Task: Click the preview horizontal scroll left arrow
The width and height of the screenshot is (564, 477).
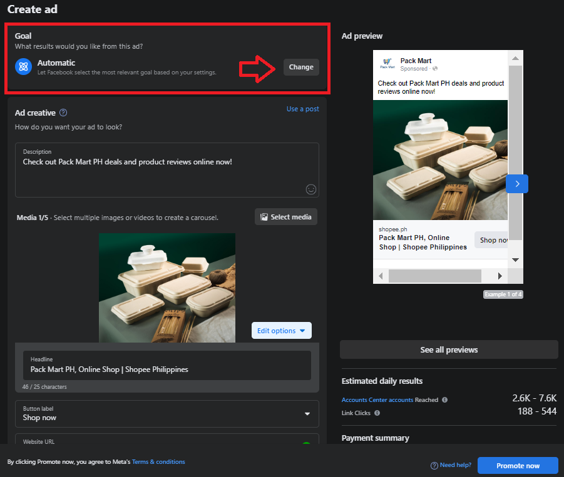Action: click(381, 276)
